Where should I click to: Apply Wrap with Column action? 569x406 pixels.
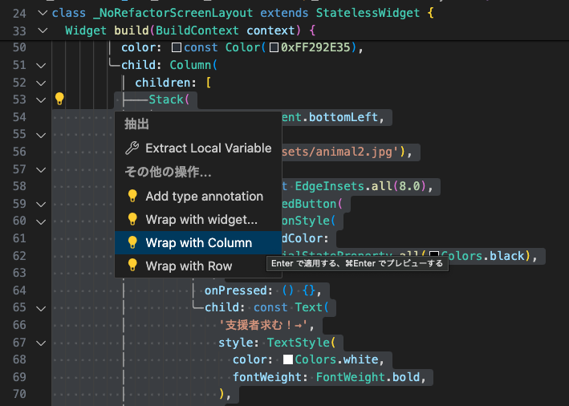[x=198, y=243]
